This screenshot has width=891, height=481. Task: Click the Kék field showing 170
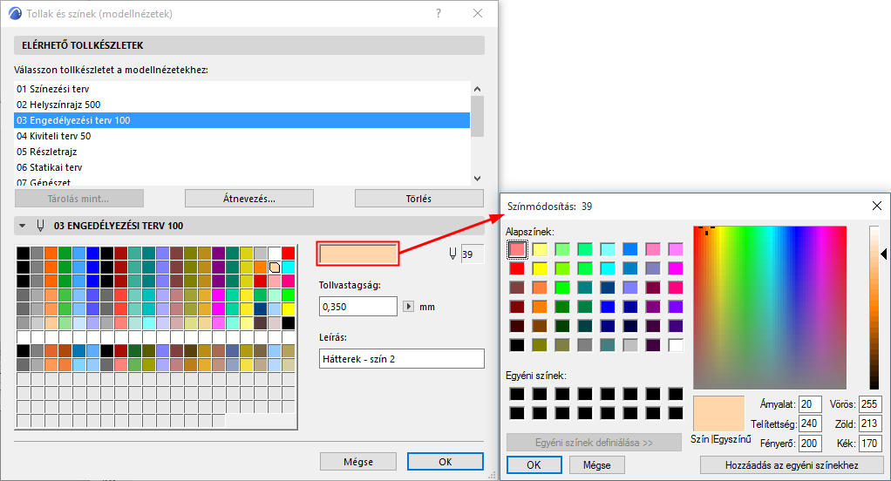(x=870, y=443)
